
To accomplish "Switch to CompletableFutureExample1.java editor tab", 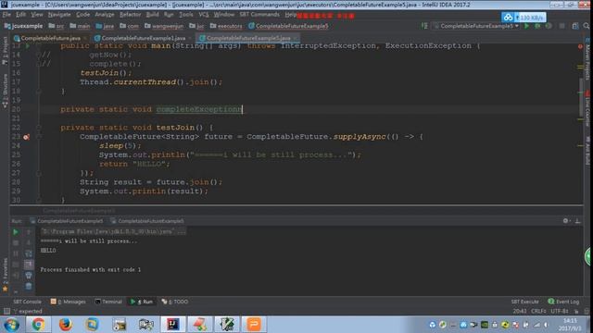I will [144, 38].
